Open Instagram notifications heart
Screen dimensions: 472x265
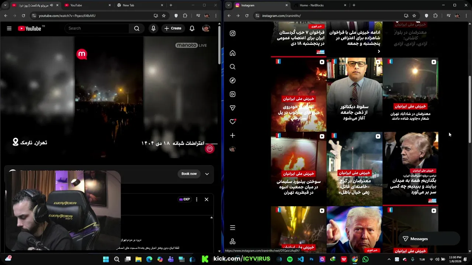233,121
